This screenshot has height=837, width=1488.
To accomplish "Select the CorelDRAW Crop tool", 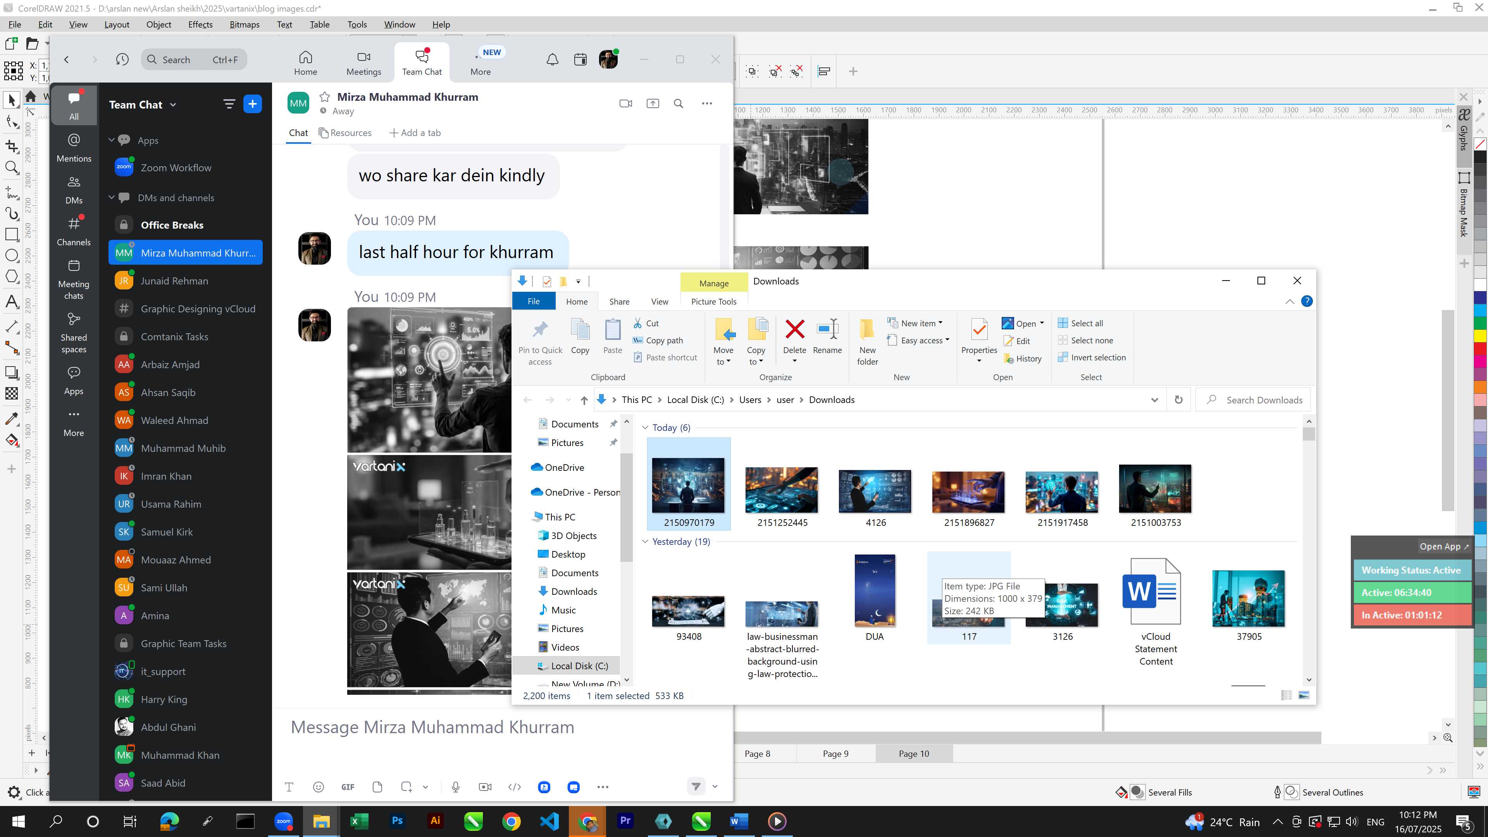I will (x=12, y=146).
